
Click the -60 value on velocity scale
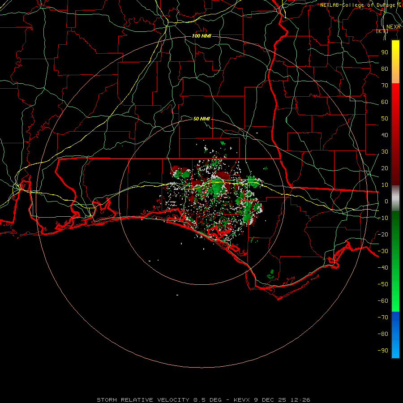[383, 301]
